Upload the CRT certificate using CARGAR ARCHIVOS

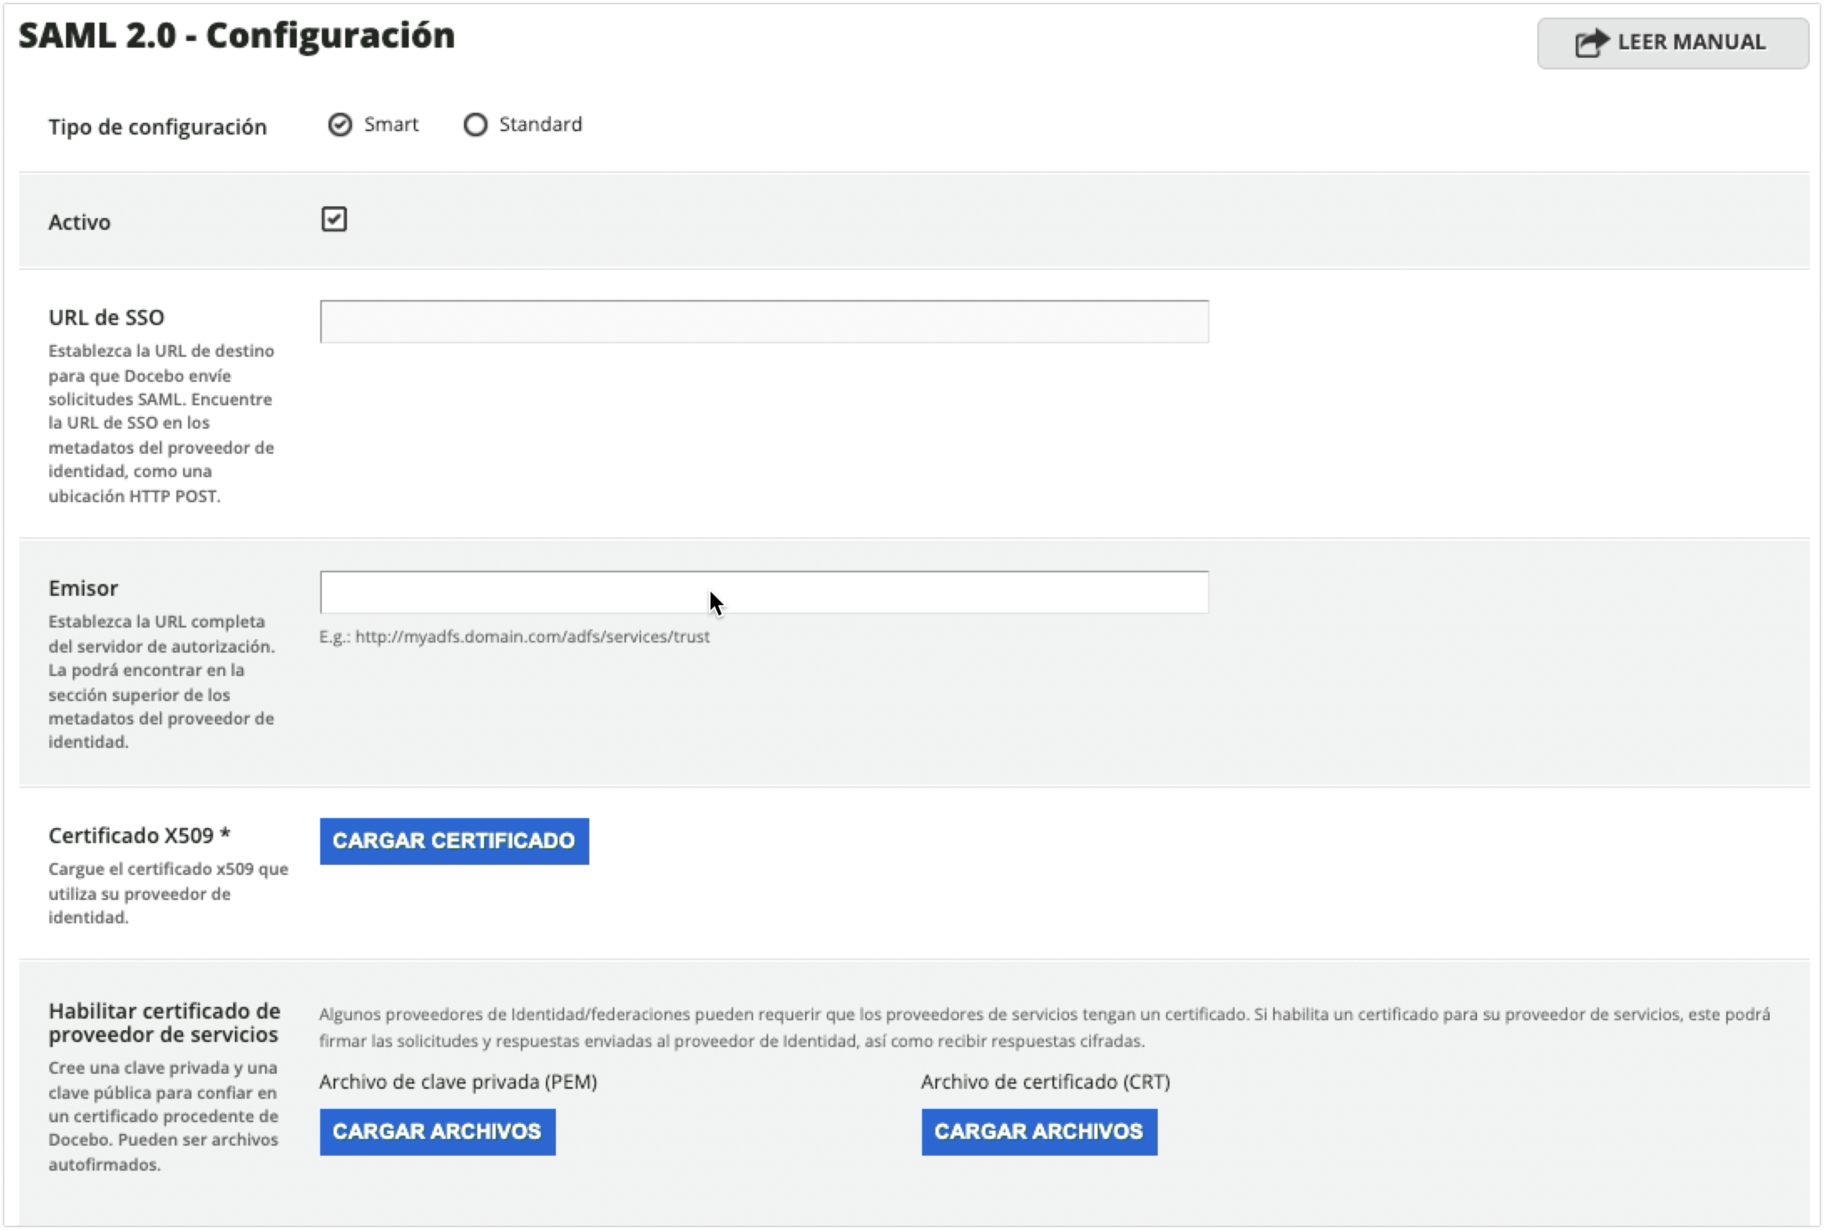point(1039,1131)
